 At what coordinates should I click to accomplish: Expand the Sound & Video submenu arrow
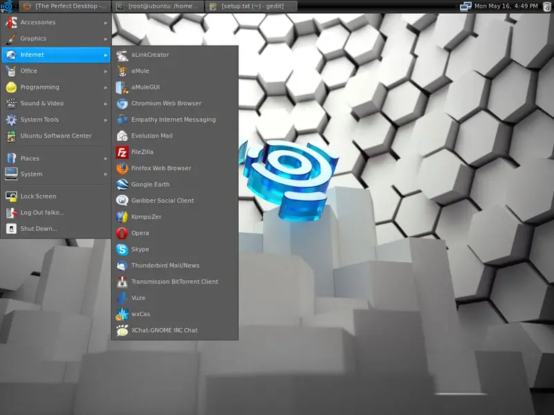coord(105,104)
